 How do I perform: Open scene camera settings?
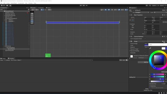[122, 10]
